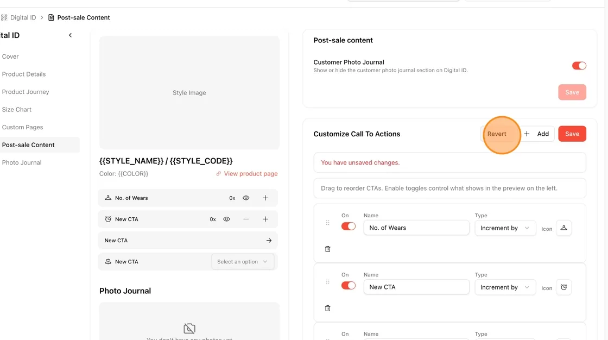The width and height of the screenshot is (608, 340).
Task: Save the Customize Call To Actions changes
Action: tap(572, 134)
